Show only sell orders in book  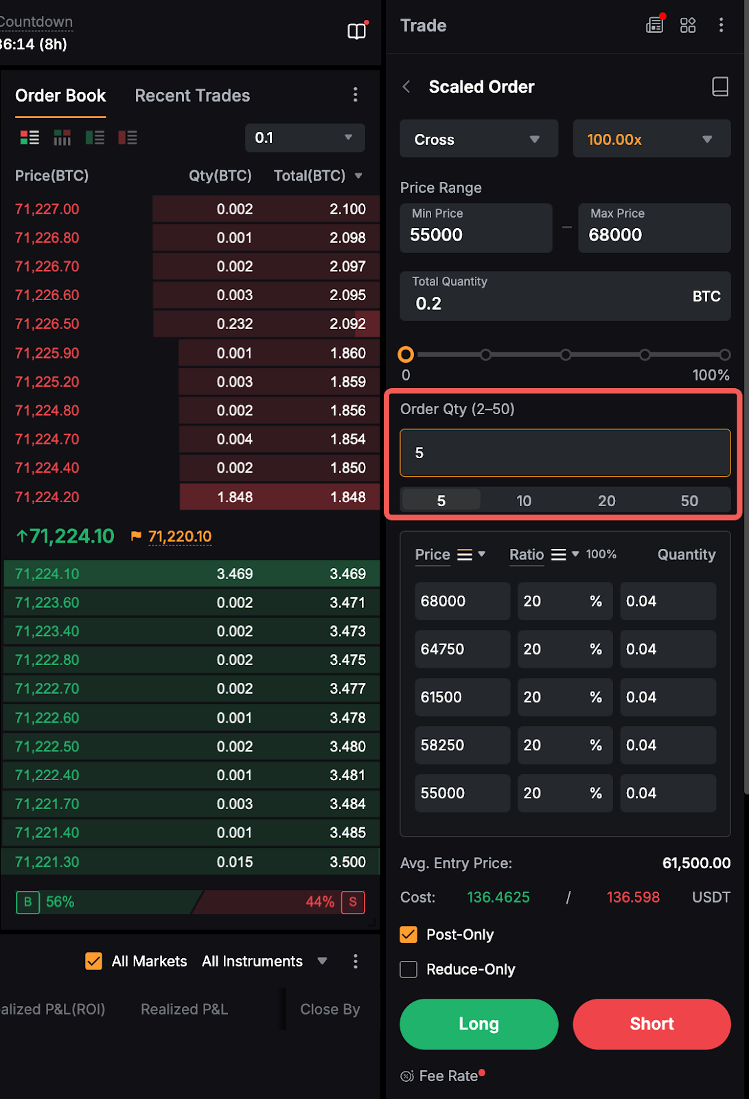[x=128, y=137]
